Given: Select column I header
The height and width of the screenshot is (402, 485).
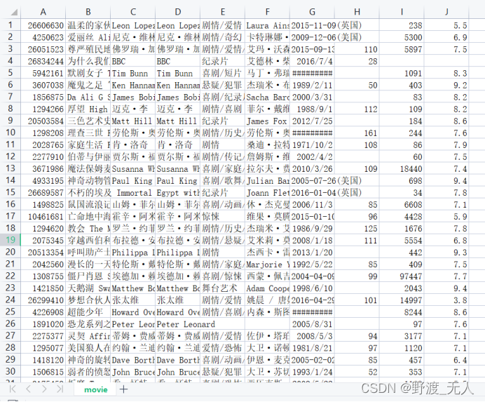Looking at the screenshot, I should [x=402, y=12].
